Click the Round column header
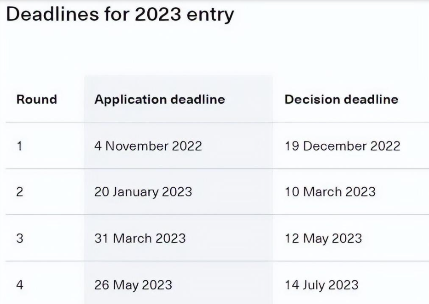The image size is (429, 304). pyautogui.click(x=37, y=99)
